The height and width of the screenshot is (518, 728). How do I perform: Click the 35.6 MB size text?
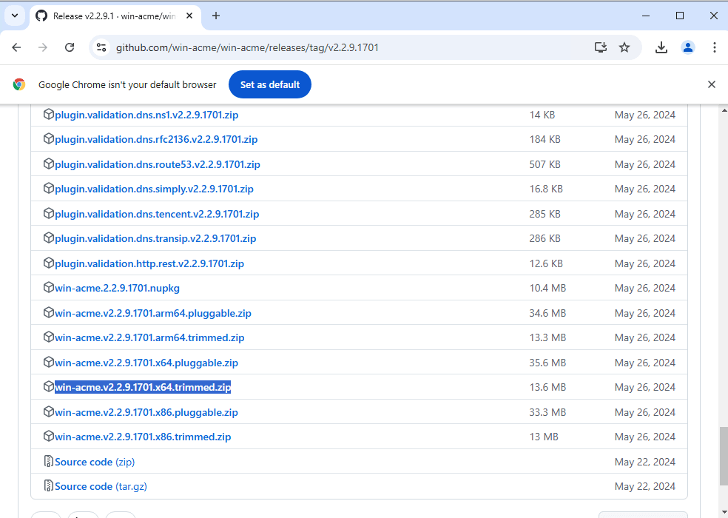coord(547,363)
